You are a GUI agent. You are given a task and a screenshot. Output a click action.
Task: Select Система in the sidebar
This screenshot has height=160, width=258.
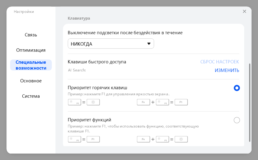tap(31, 96)
